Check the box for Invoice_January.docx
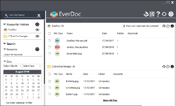Image resolution: width=176 pixels, height=106 pixels. coord(49,47)
